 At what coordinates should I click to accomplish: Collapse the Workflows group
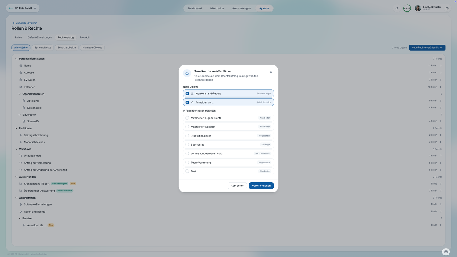pos(16,149)
